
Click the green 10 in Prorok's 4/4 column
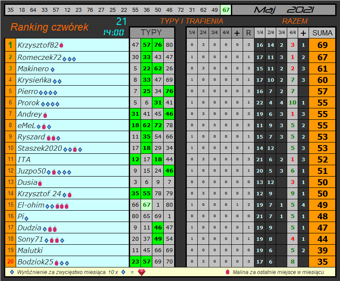[x=292, y=103]
